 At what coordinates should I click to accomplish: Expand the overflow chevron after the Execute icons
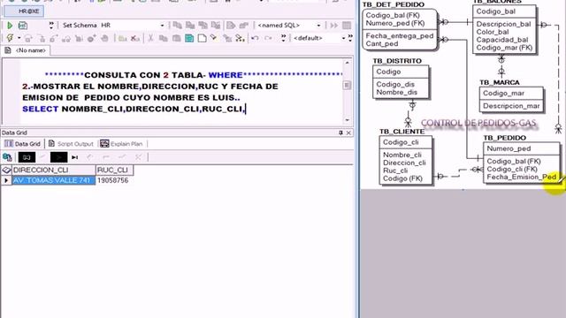(x=51, y=25)
